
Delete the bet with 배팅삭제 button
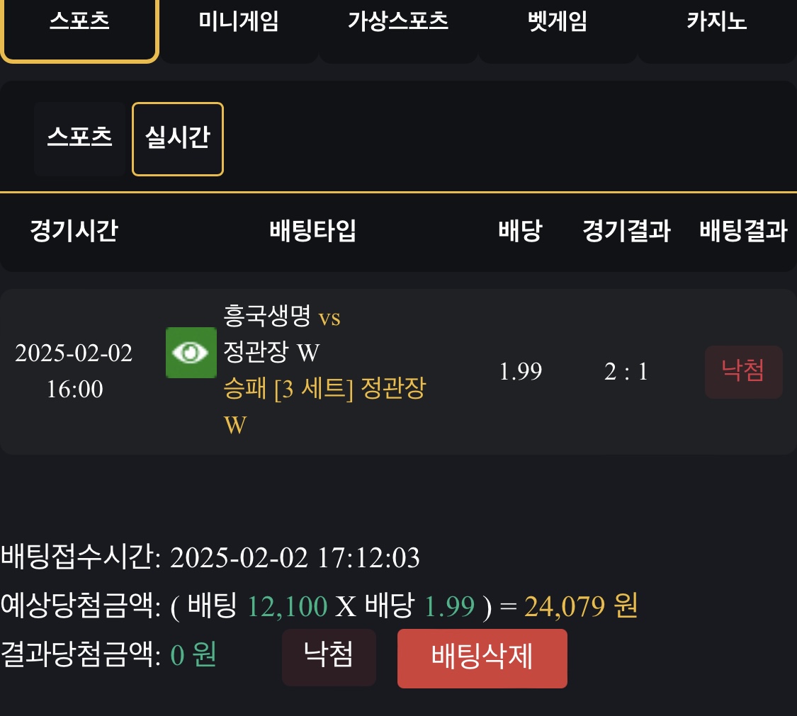tap(482, 658)
